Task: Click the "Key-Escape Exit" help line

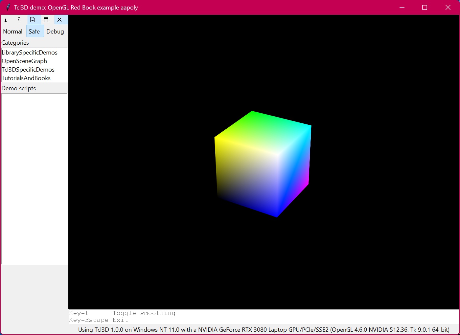Action: click(99, 320)
